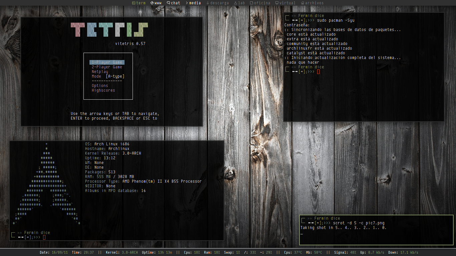Open Highscores in the Tetris menu
Image resolution: width=456 pixels, height=256 pixels.
pyautogui.click(x=103, y=90)
